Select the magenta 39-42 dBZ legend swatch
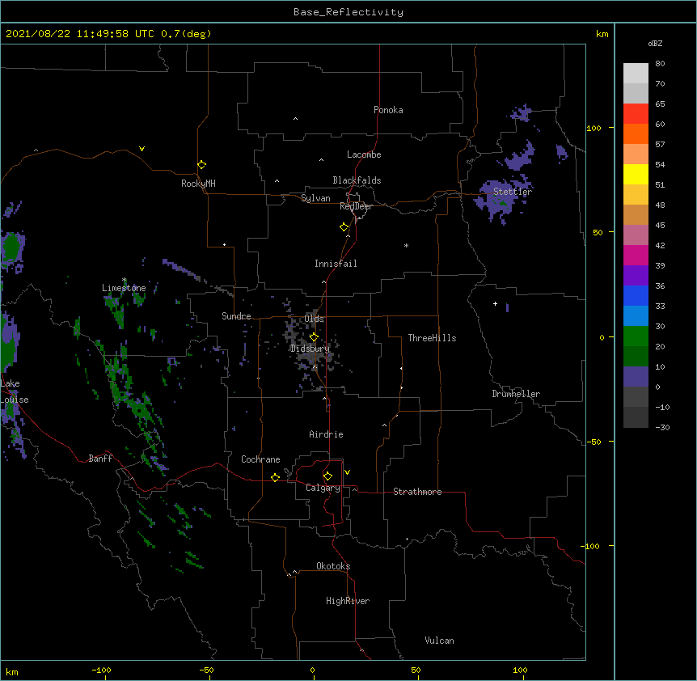This screenshot has width=697, height=681. pyautogui.click(x=636, y=255)
